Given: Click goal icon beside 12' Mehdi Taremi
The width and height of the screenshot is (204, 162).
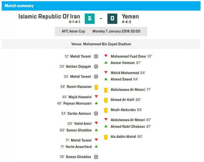Looking at the screenshot, I should (96, 56).
